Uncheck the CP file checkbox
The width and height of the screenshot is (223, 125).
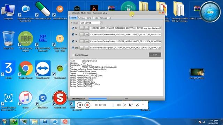(x=73, y=41)
